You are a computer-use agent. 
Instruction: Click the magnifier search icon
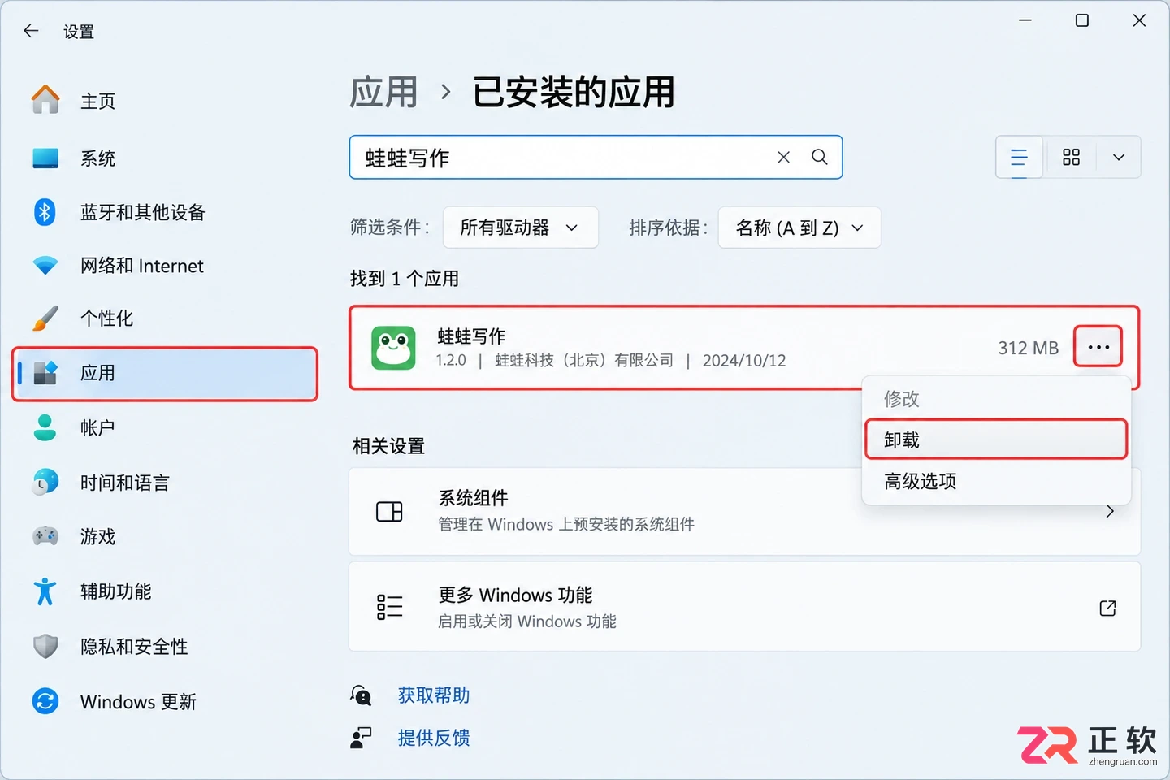click(820, 157)
